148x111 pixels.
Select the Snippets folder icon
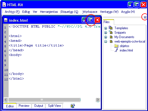111,32
